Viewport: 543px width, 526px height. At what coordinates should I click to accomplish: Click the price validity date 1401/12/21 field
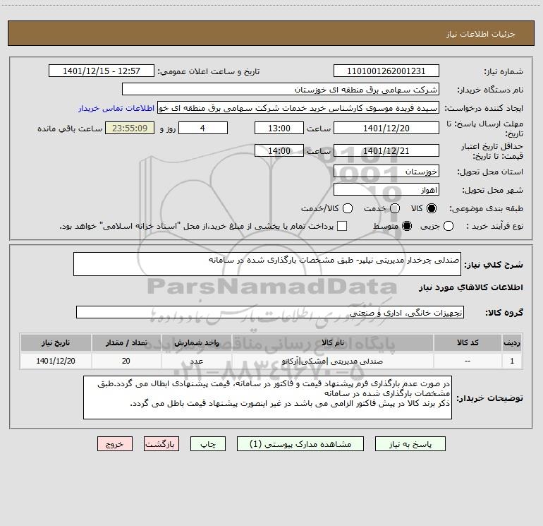(x=386, y=151)
